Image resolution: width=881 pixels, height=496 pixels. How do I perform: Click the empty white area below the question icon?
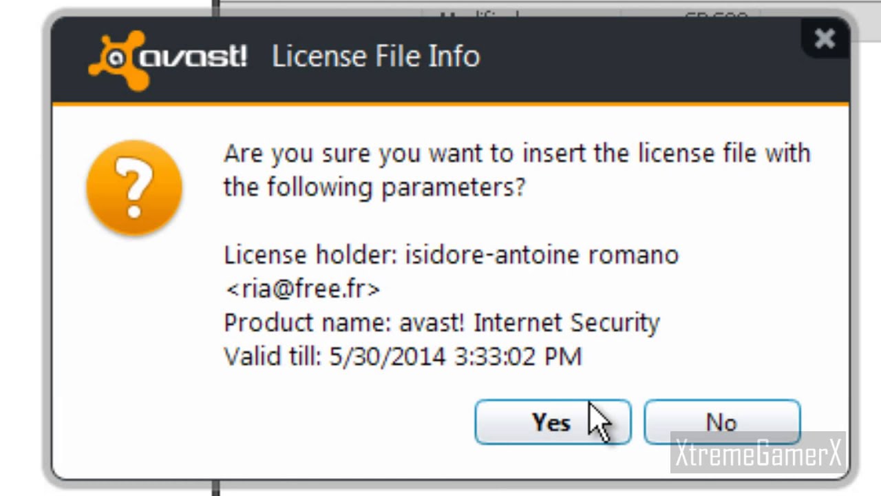point(134,344)
